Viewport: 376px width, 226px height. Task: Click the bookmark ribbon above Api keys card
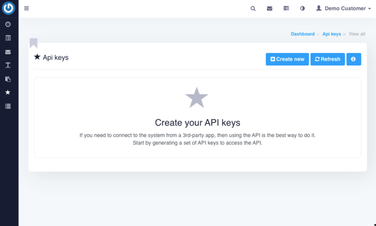tap(33, 43)
